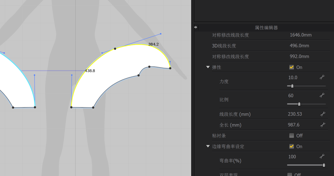Select the pattern's rightmost tip point

click(x=170, y=68)
